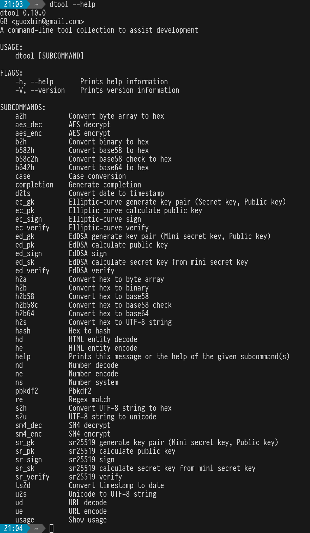The width and height of the screenshot is (310, 533).
Task: Click the ts2d subcommand name
Action: 23,486
